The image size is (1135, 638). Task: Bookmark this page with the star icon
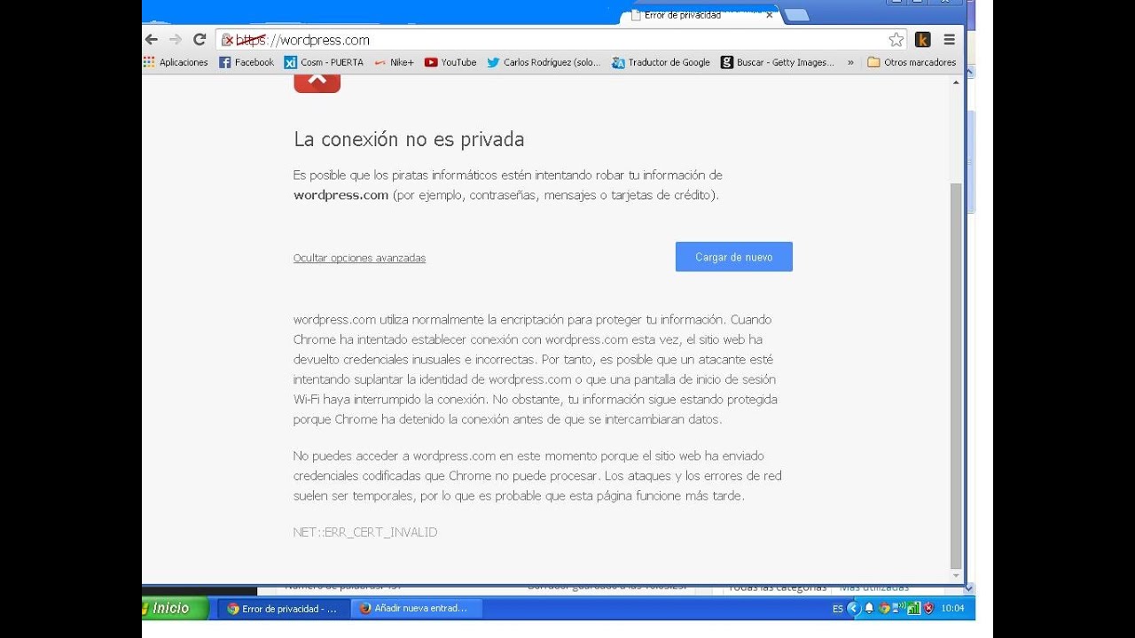896,40
